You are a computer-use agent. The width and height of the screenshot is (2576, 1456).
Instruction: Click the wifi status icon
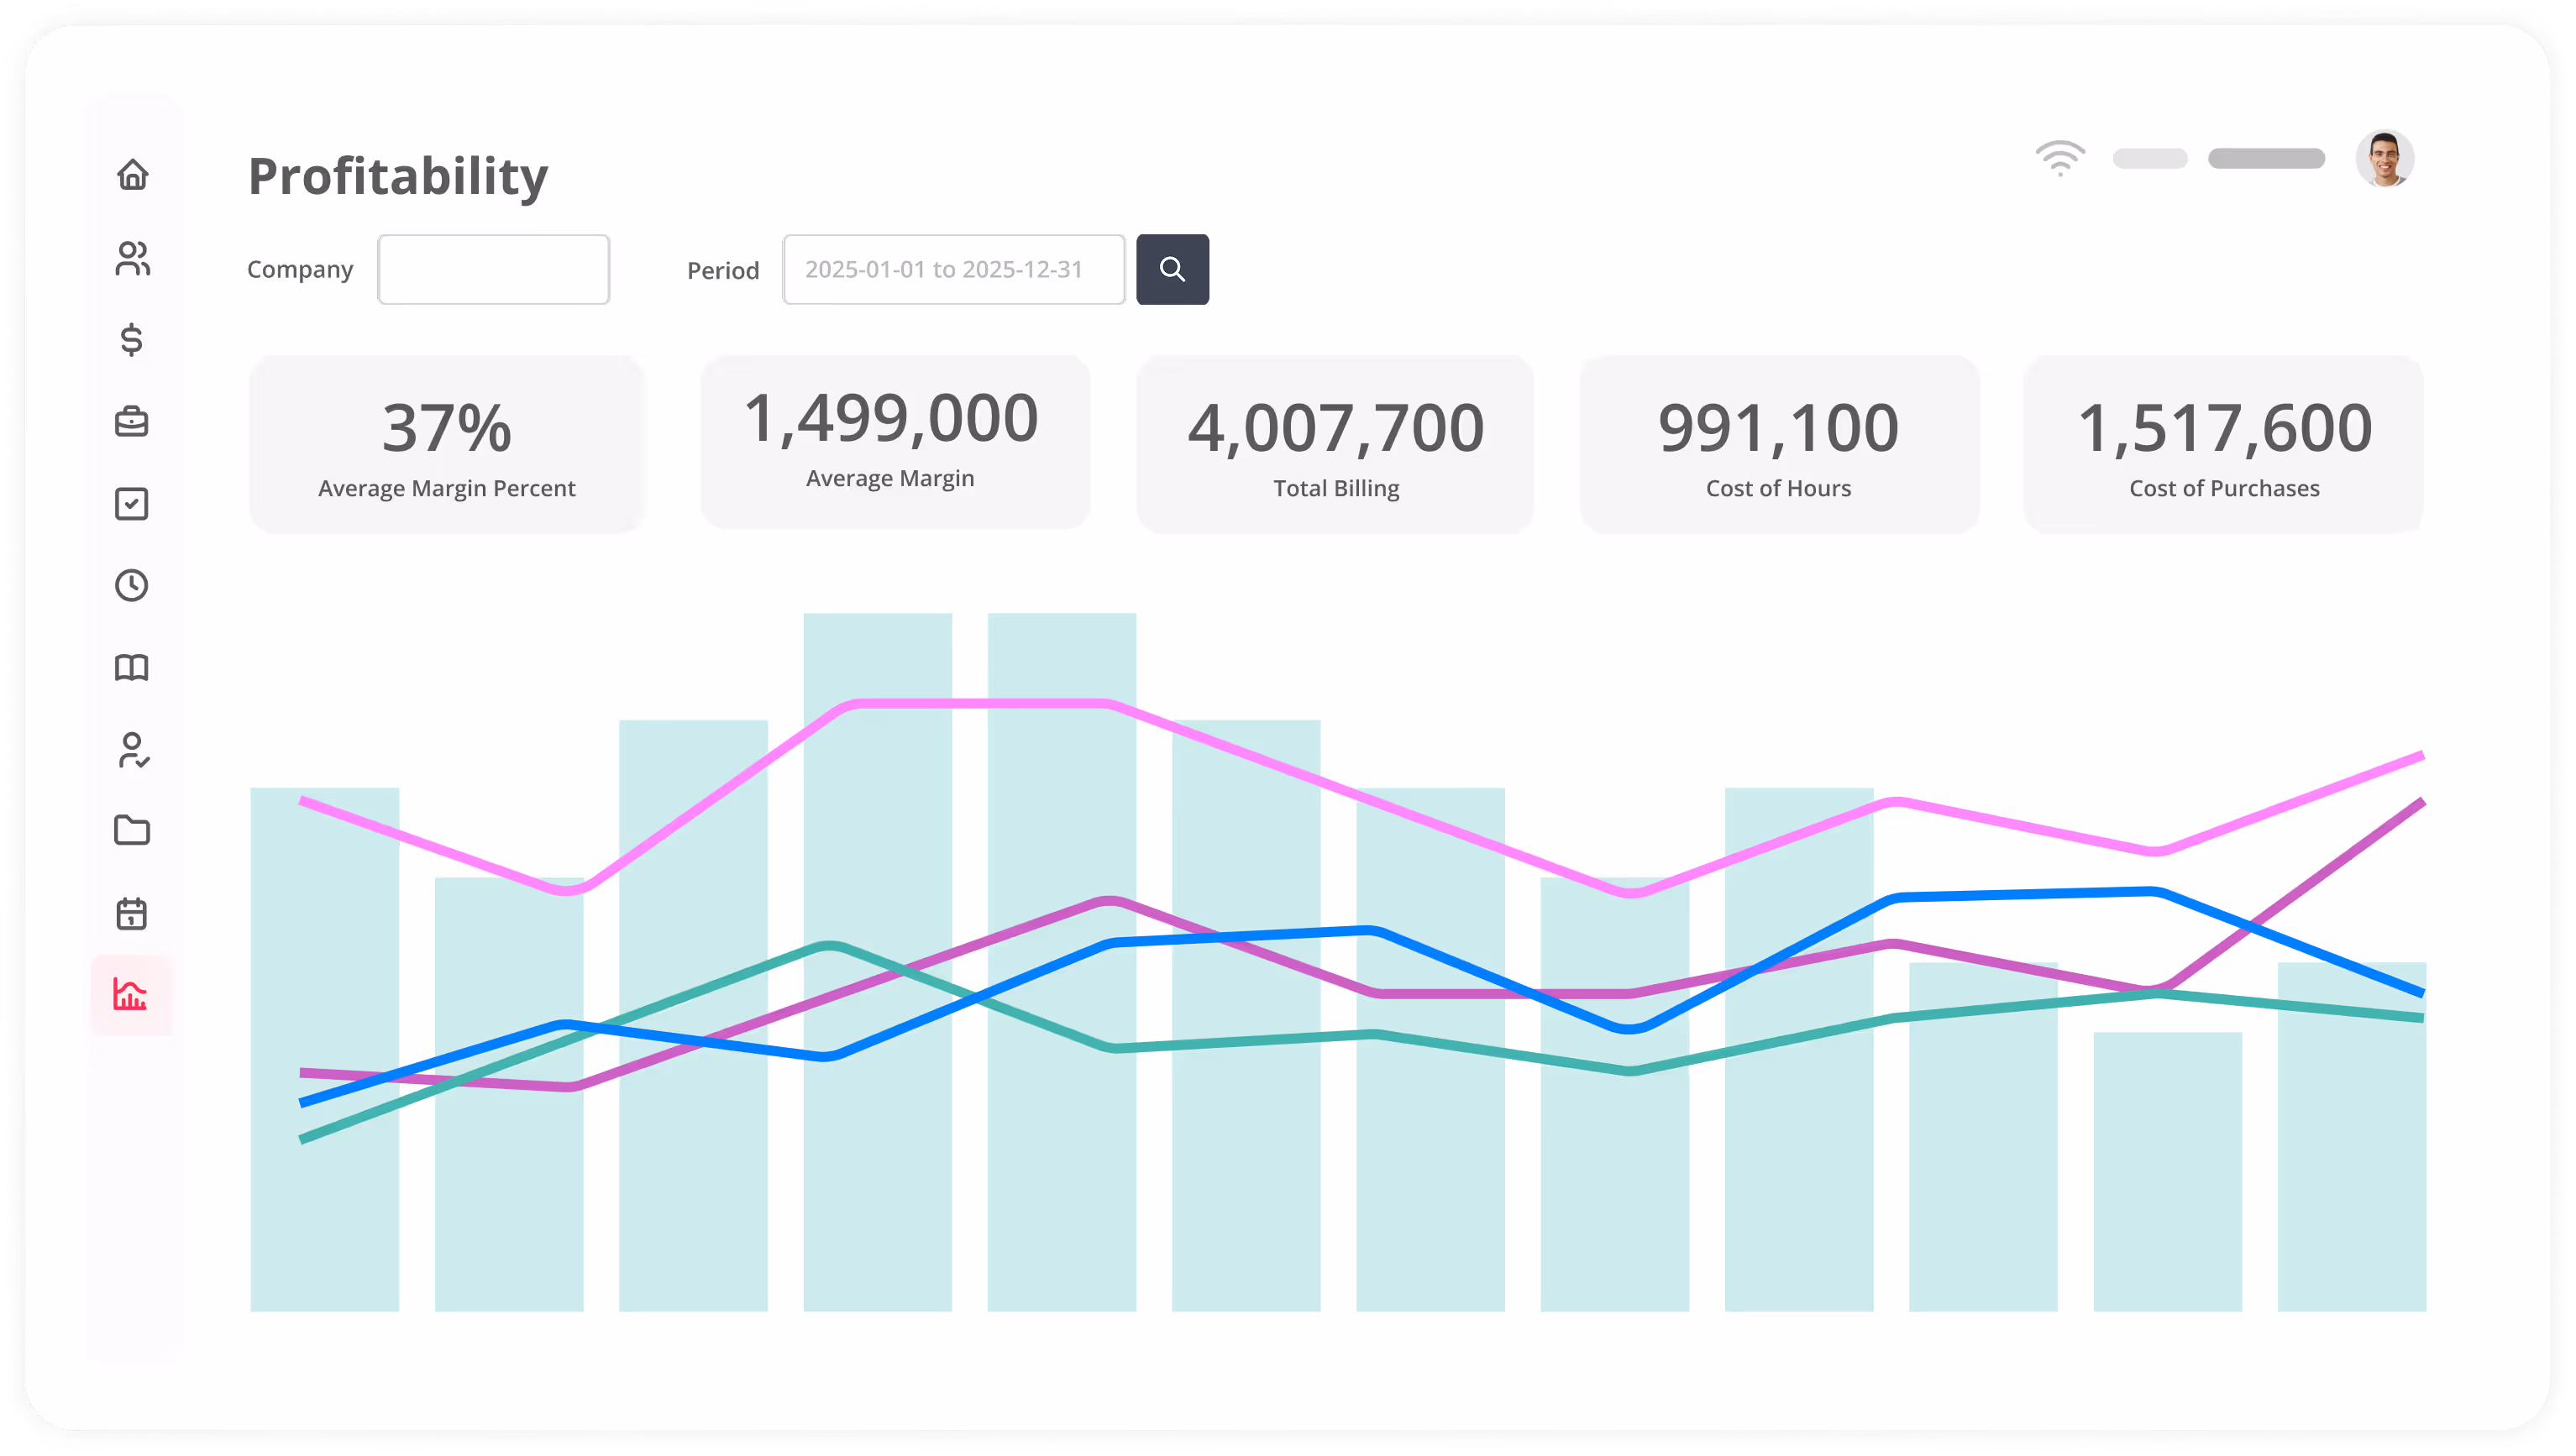(x=2060, y=158)
